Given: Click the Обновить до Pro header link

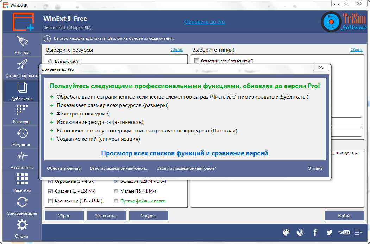Looking at the screenshot, I should [x=205, y=22].
